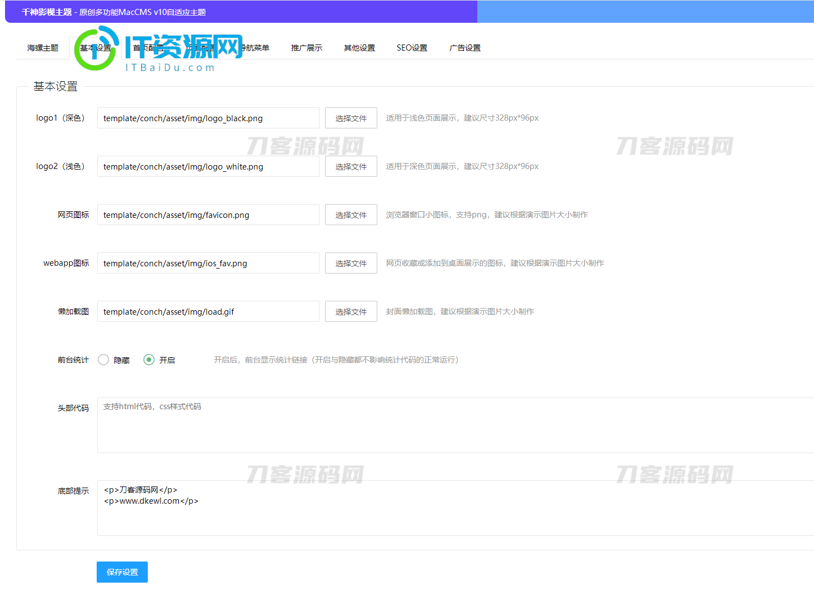Click the 开启 radio label text
The height and width of the screenshot is (601, 814).
click(167, 360)
